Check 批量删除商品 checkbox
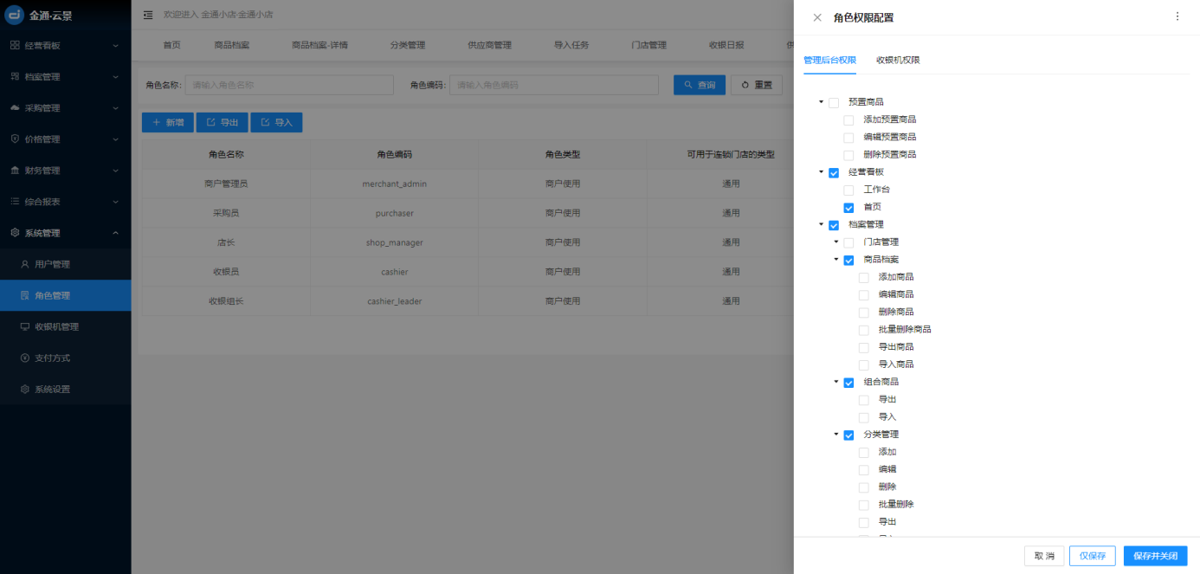 863,330
